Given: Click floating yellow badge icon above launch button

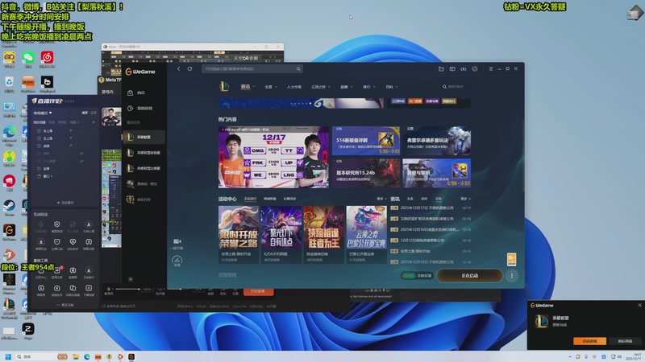Looking at the screenshot, I should 511,259.
